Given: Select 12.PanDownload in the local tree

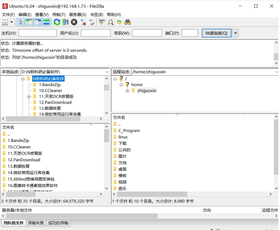Looking at the screenshot, I should point(55,102).
